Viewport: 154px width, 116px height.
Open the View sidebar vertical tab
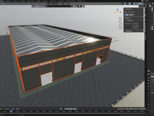coord(145,20)
